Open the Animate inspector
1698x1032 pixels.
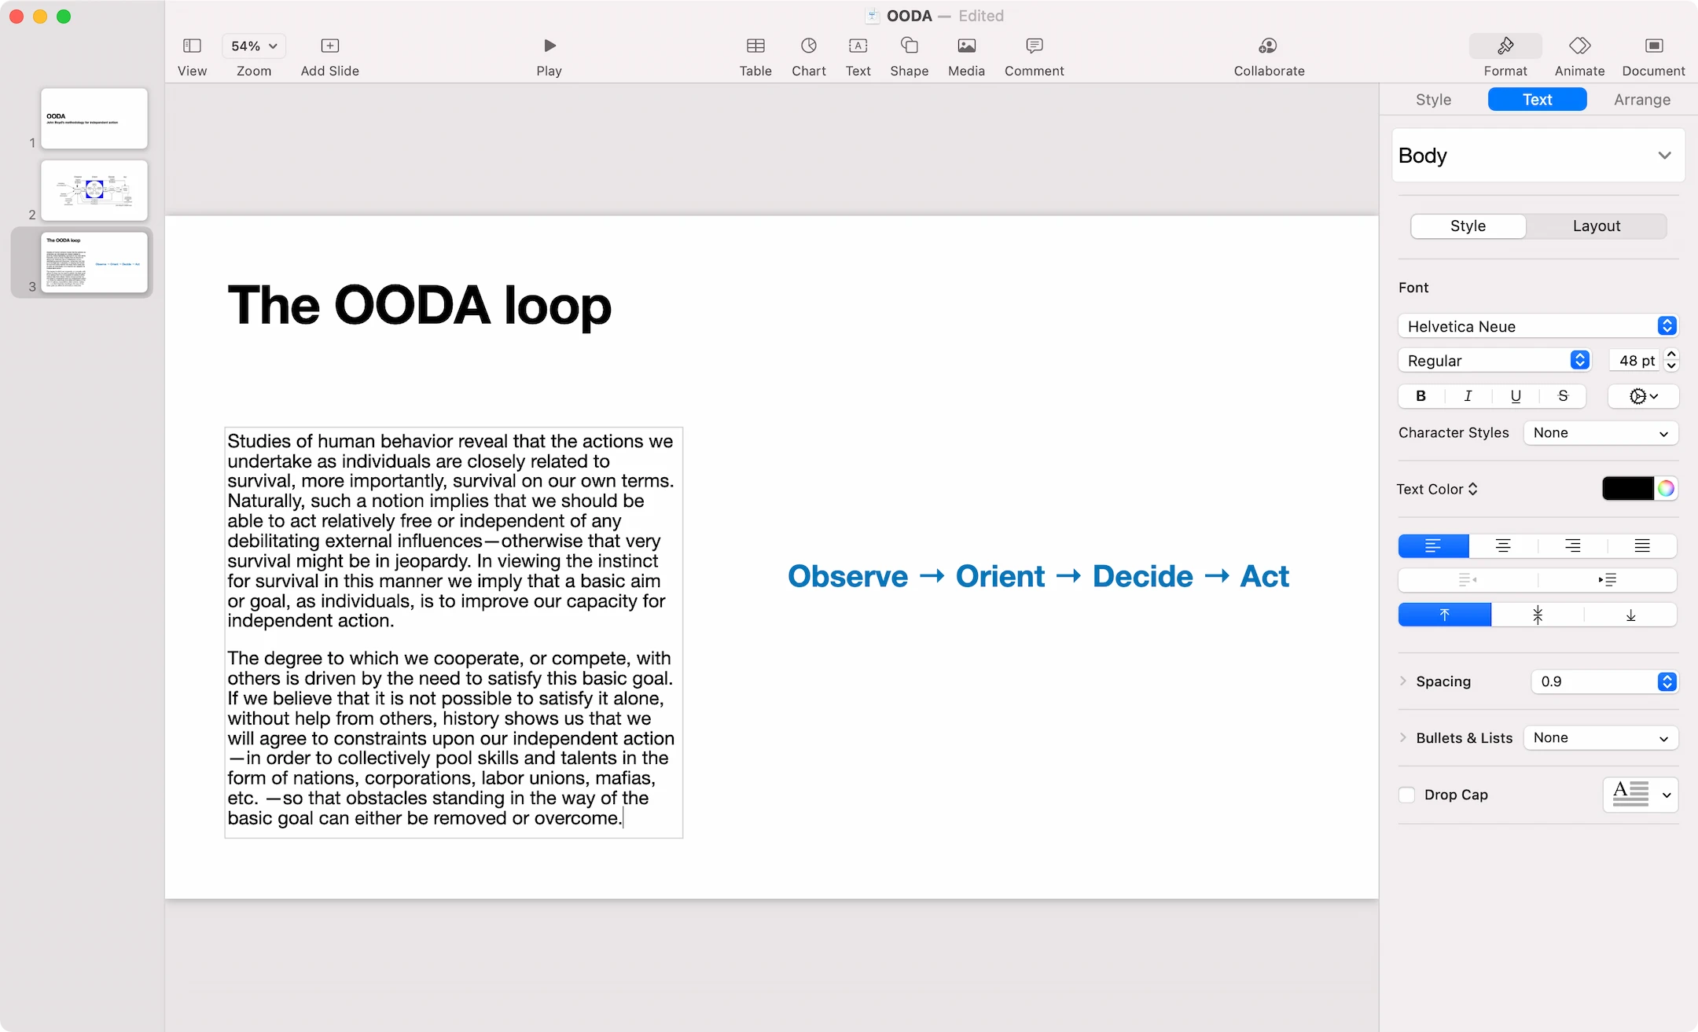point(1579,55)
